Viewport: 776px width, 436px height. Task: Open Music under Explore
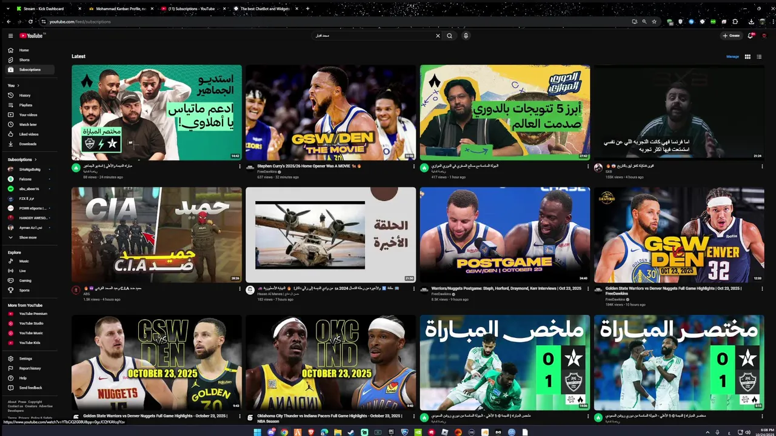tap(30, 261)
